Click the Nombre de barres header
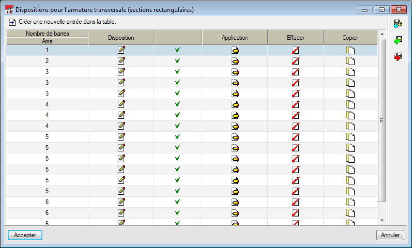412x248 pixels. (x=47, y=34)
